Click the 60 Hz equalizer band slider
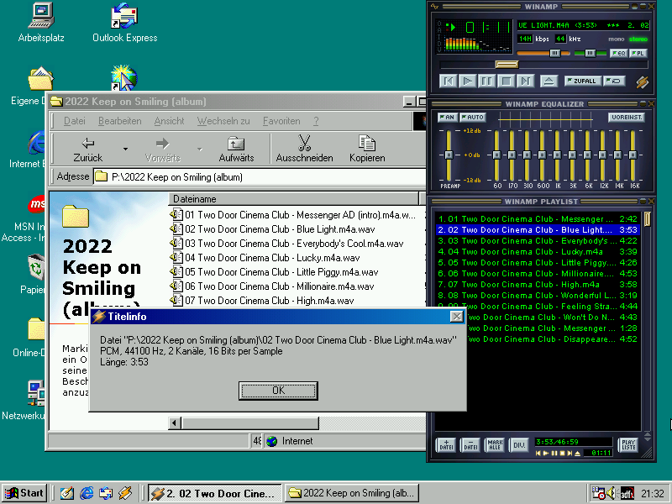The image size is (672, 504). pos(496,155)
